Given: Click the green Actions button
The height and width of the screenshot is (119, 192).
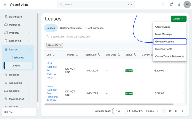Looking at the screenshot, I should click(178, 19).
